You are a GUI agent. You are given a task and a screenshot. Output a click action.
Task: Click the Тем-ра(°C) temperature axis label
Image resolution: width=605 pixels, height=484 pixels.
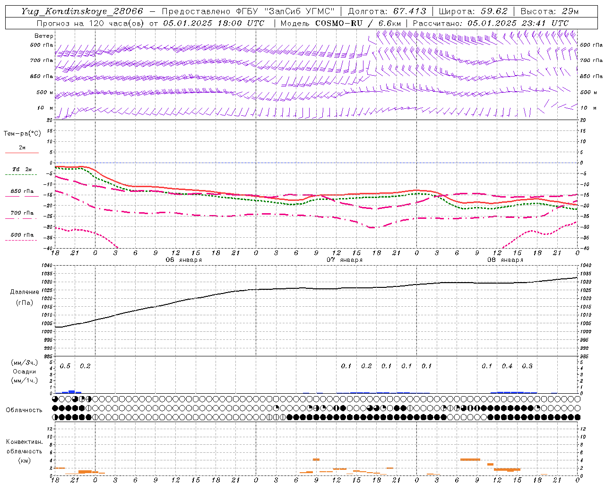pyautogui.click(x=22, y=134)
